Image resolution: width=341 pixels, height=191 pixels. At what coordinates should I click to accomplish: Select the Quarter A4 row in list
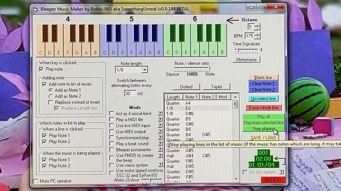(198, 103)
